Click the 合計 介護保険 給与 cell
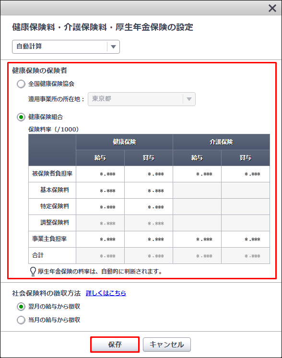 click(x=197, y=256)
